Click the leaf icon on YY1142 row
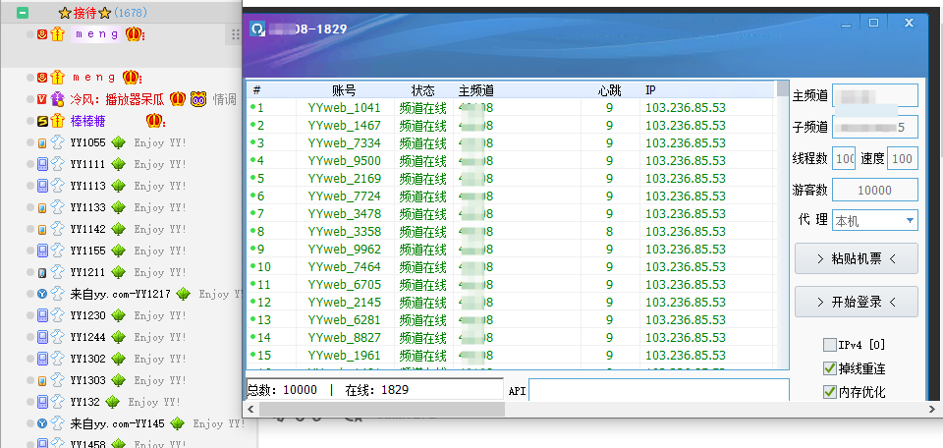Image resolution: width=943 pixels, height=448 pixels. (119, 229)
